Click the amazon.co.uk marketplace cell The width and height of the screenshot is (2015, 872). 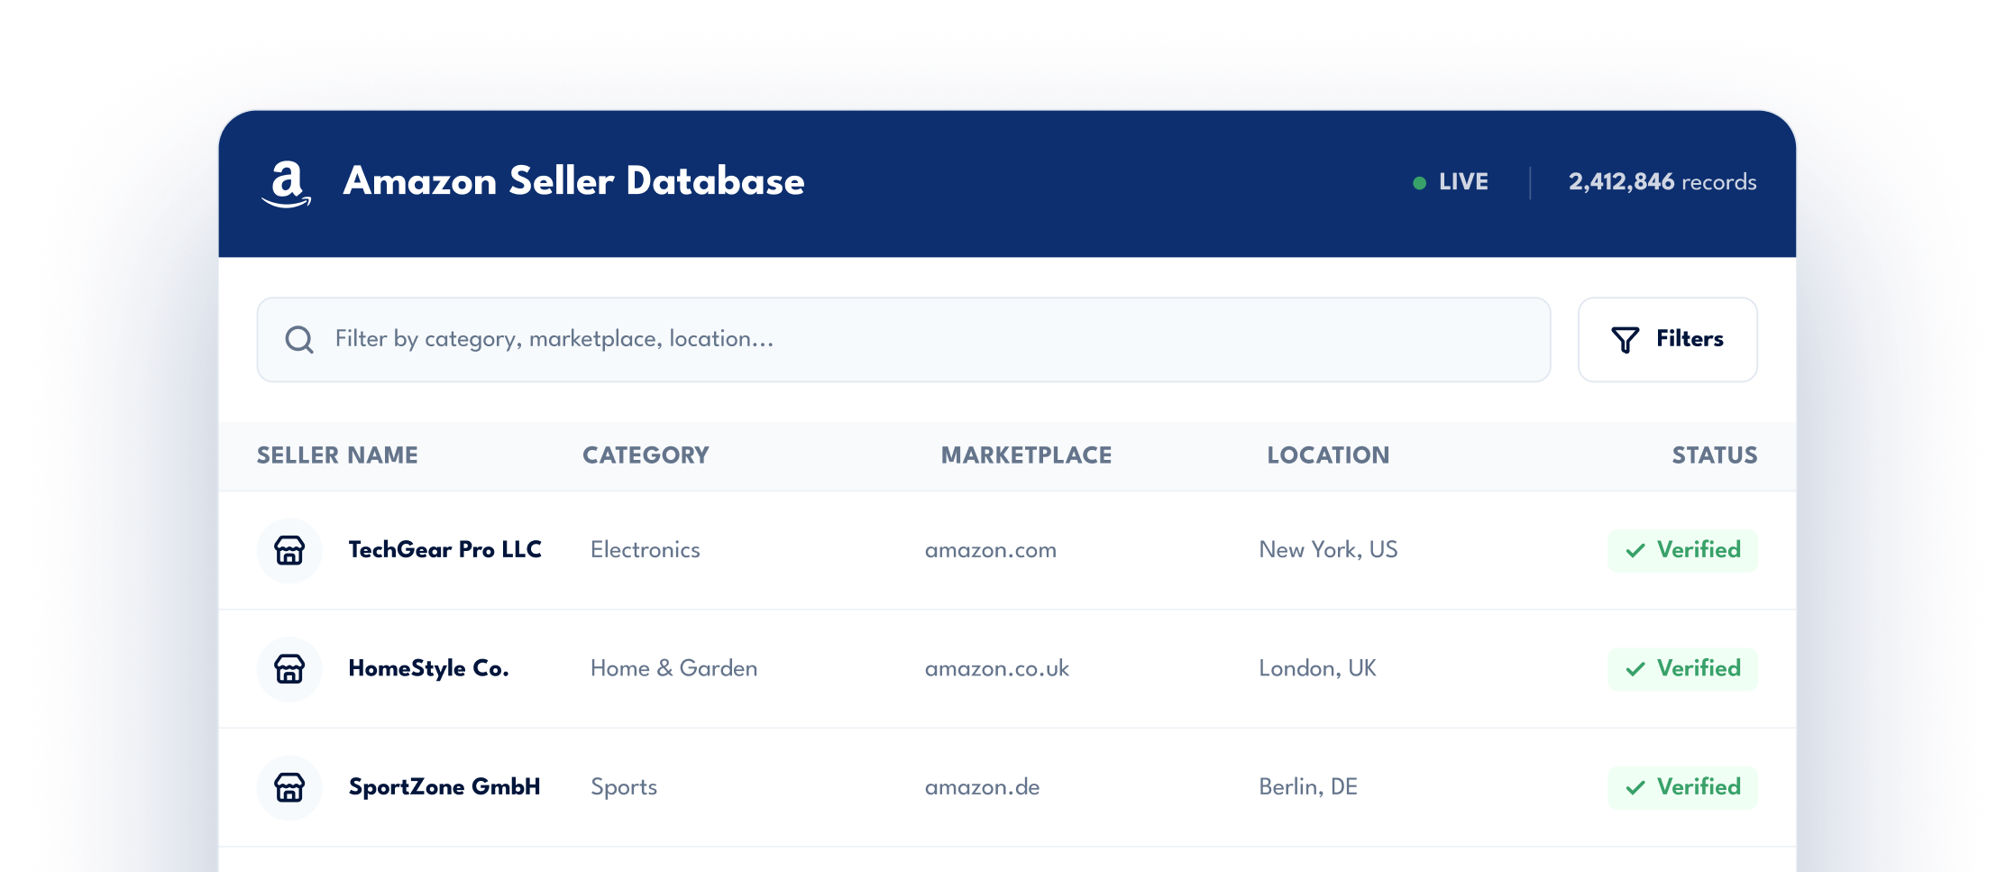996,669
